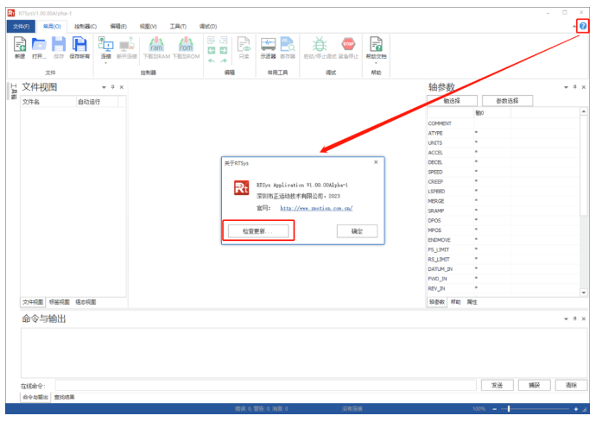Adjust the zoom slider in status bar

(510, 408)
